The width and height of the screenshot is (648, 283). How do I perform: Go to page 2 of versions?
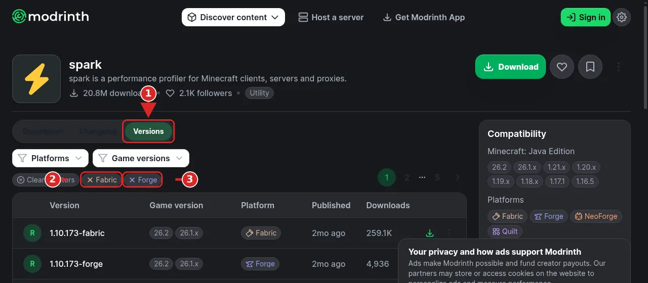pos(407,177)
